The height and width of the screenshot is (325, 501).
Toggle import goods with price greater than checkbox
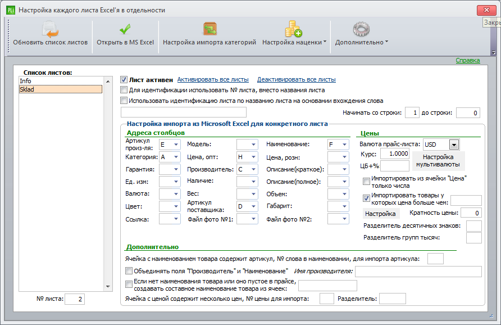tap(367, 198)
